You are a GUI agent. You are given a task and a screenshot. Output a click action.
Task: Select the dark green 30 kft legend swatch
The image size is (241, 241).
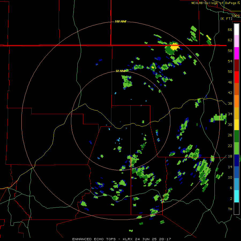coord(236,136)
